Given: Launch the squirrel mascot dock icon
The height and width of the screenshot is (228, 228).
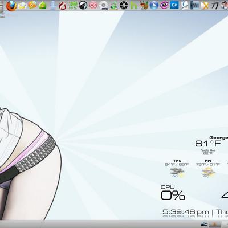Looking at the screenshot, I should [x=144, y=5].
